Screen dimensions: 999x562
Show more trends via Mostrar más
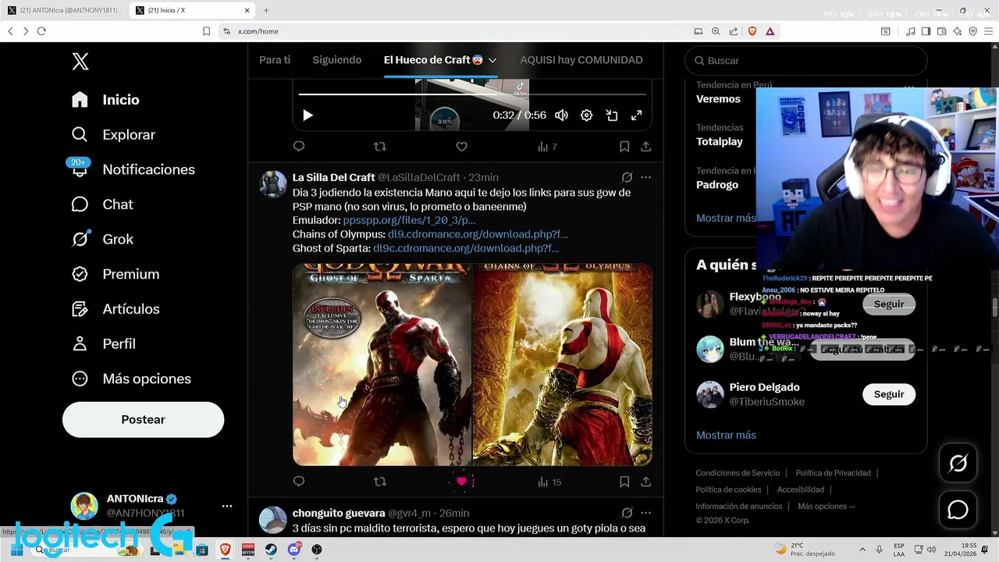726,218
